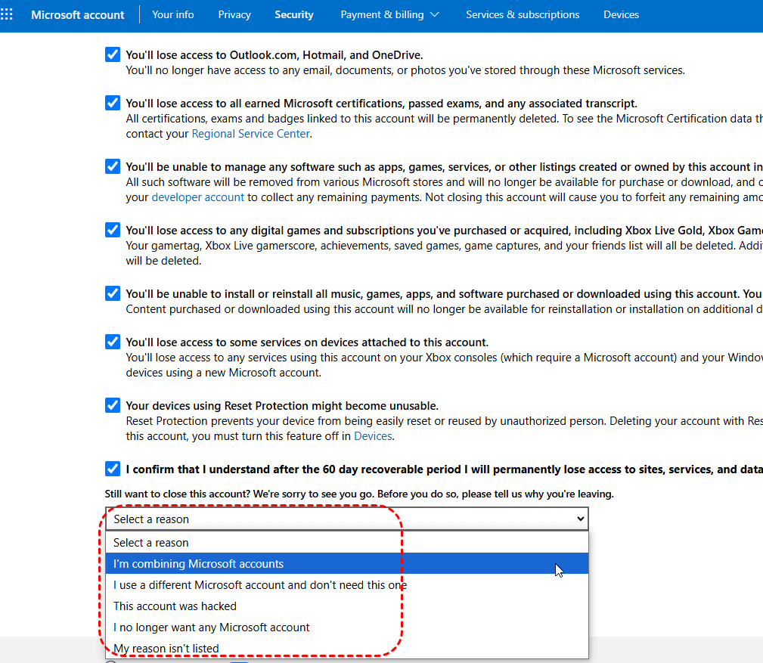Pick 'I no longer want any Microsoft account'

pos(347,627)
